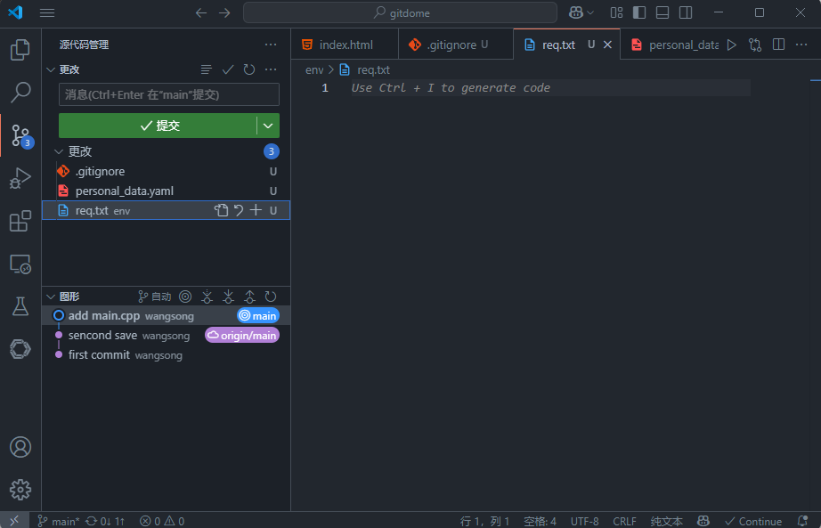Stage changes for req.txt using plus icon
This screenshot has width=821, height=528.
(x=256, y=210)
